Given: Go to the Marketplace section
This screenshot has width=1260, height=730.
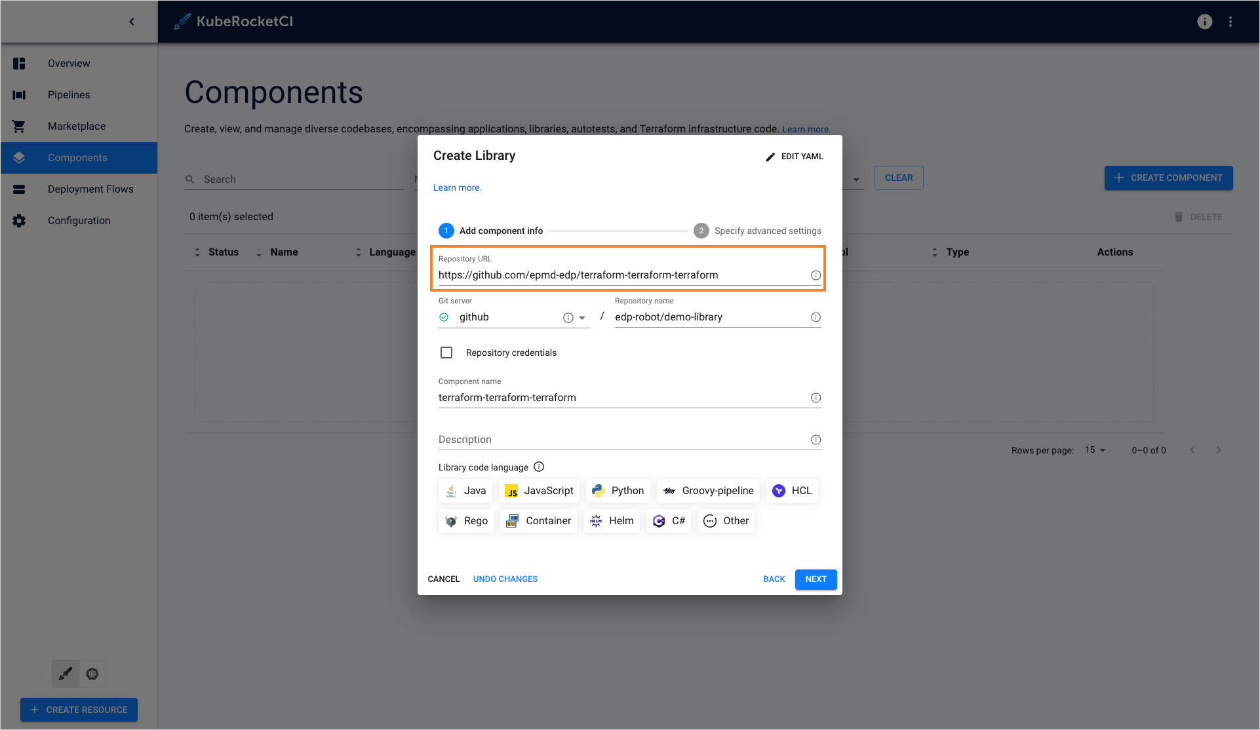Looking at the screenshot, I should (77, 126).
